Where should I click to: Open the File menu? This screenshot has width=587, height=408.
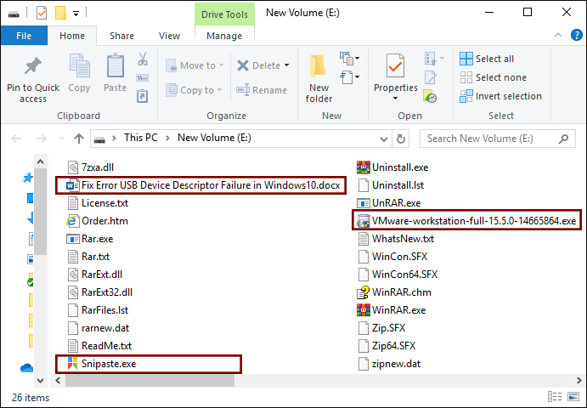pos(24,36)
